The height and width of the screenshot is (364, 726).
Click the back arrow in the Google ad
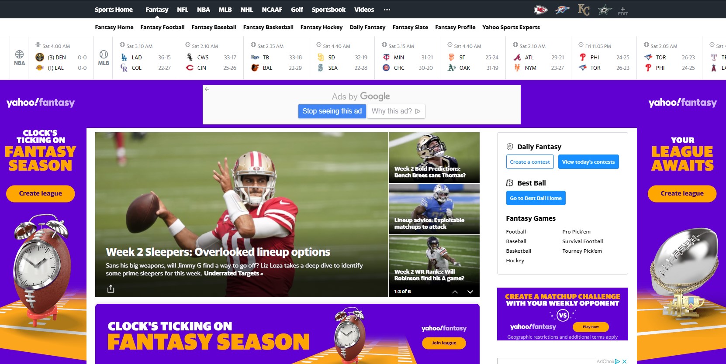[207, 89]
